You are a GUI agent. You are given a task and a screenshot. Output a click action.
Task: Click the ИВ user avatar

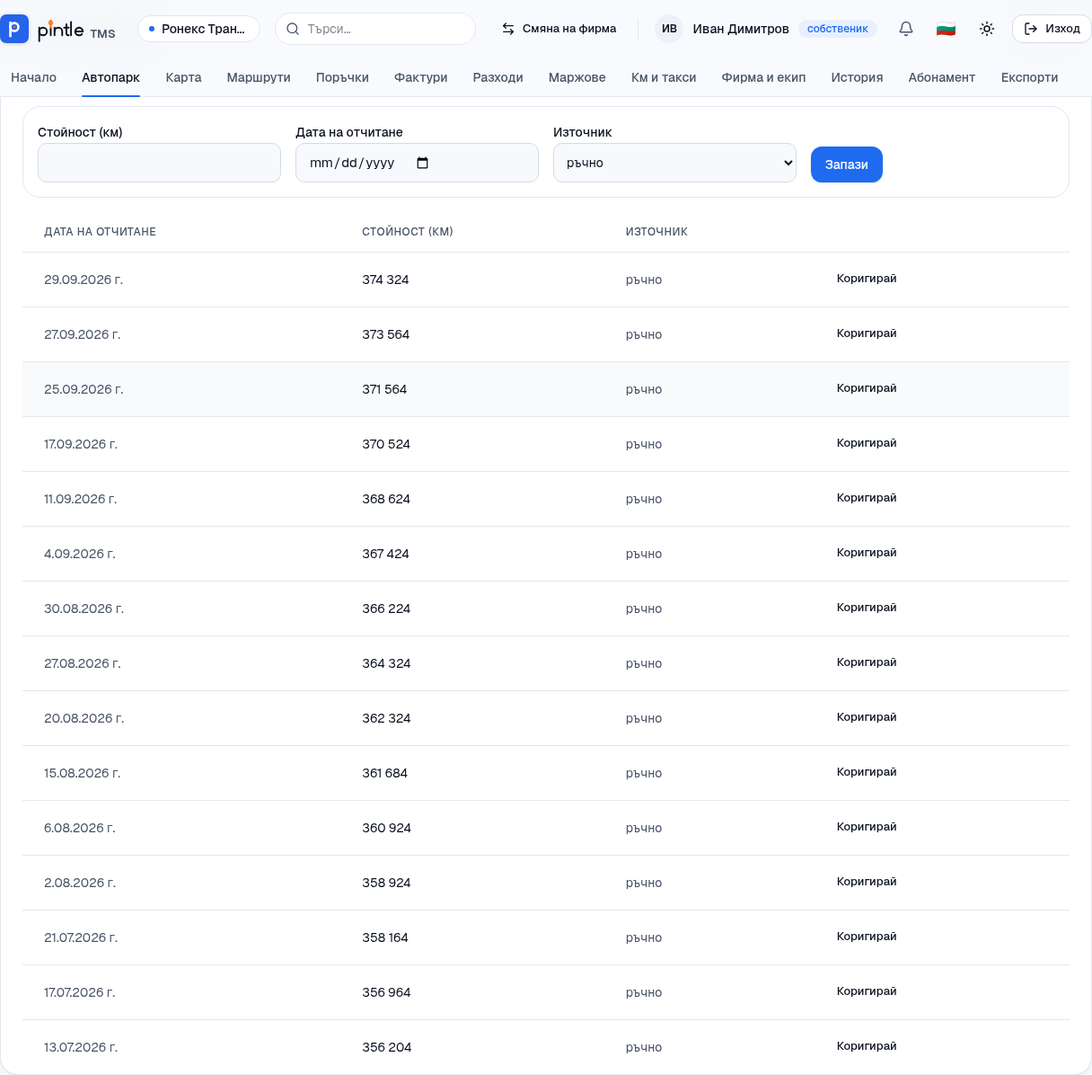pos(669,29)
